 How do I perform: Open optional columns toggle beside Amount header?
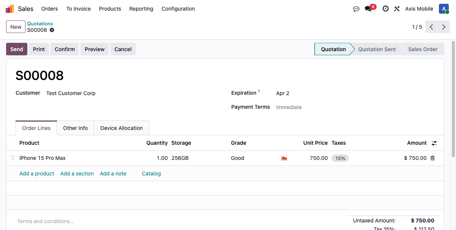pos(434,143)
